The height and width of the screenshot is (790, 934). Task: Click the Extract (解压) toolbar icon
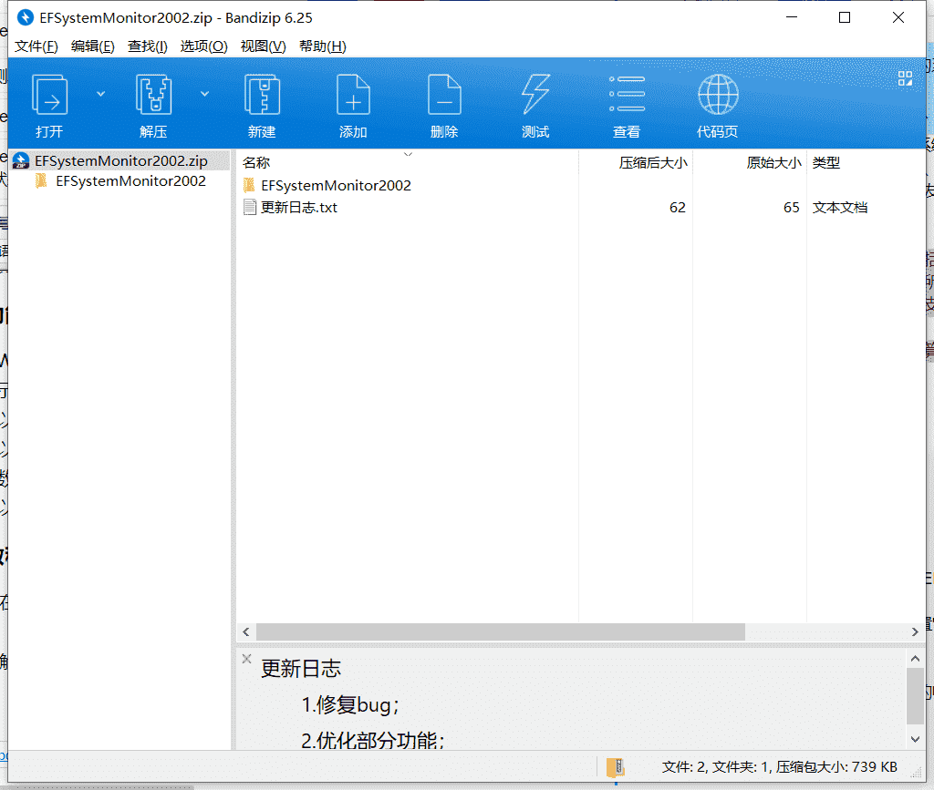[153, 95]
